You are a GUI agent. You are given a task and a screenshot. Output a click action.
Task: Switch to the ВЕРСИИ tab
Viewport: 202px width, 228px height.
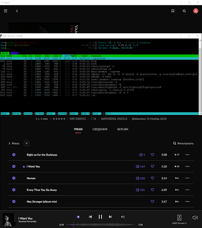123,129
